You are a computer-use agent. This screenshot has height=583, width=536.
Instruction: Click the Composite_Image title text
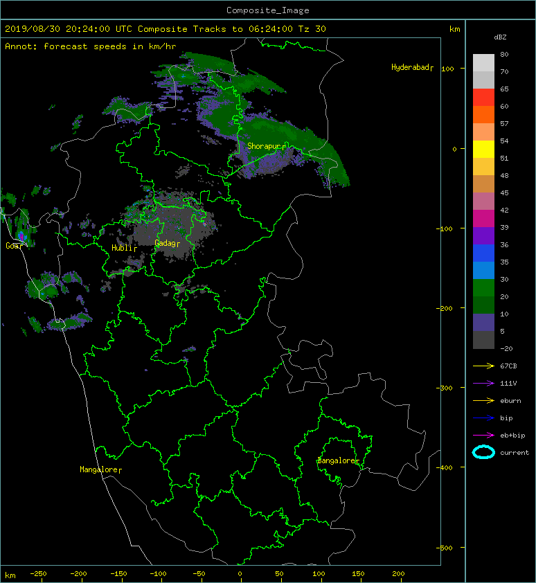coord(268,10)
